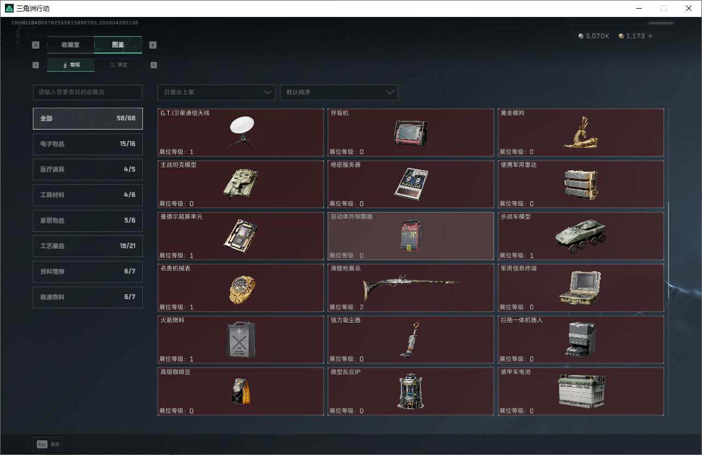Viewport: 702px width, 455px height.
Task: Open the 装甲车电池 armored vehicle battery item
Action: [580, 390]
